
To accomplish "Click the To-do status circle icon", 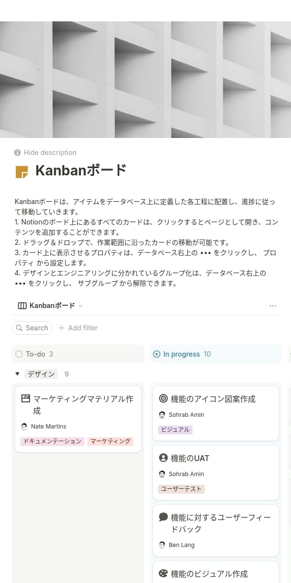I will (x=19, y=354).
